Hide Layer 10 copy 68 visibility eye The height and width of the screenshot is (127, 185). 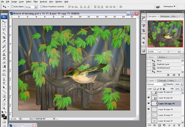pos(149,98)
